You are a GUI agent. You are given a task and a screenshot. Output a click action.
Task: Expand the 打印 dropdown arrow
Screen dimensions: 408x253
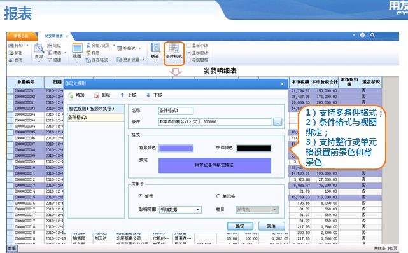27,46
